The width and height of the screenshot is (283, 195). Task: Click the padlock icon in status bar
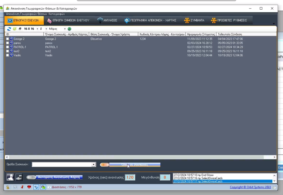8,187
